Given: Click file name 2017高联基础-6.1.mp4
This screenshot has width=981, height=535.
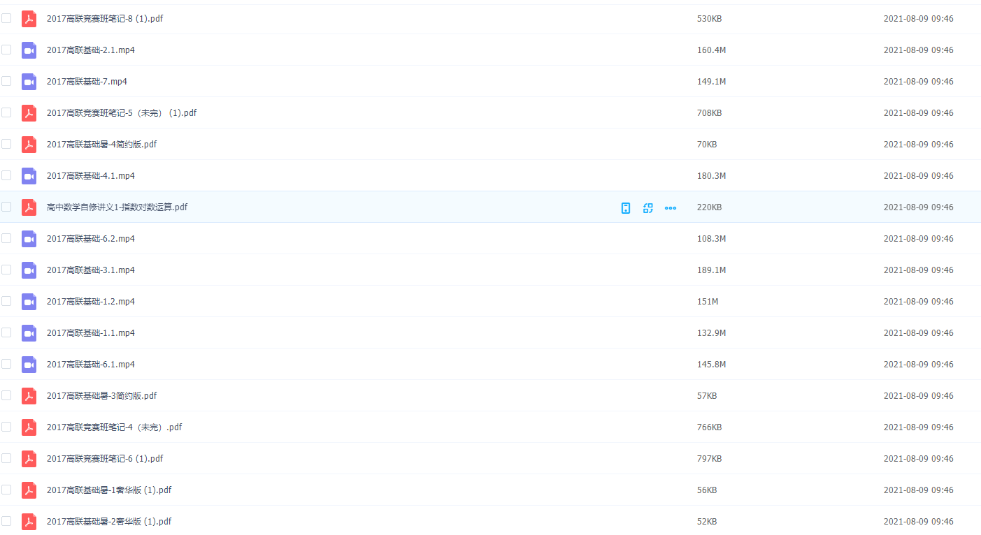Looking at the screenshot, I should click(91, 365).
